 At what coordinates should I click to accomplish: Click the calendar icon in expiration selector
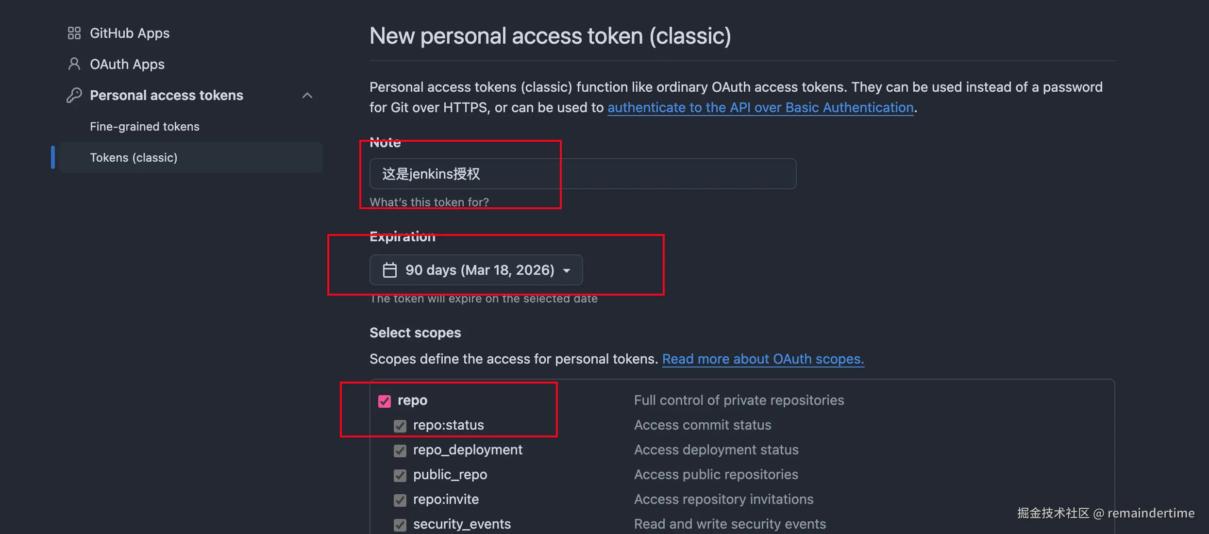point(389,270)
